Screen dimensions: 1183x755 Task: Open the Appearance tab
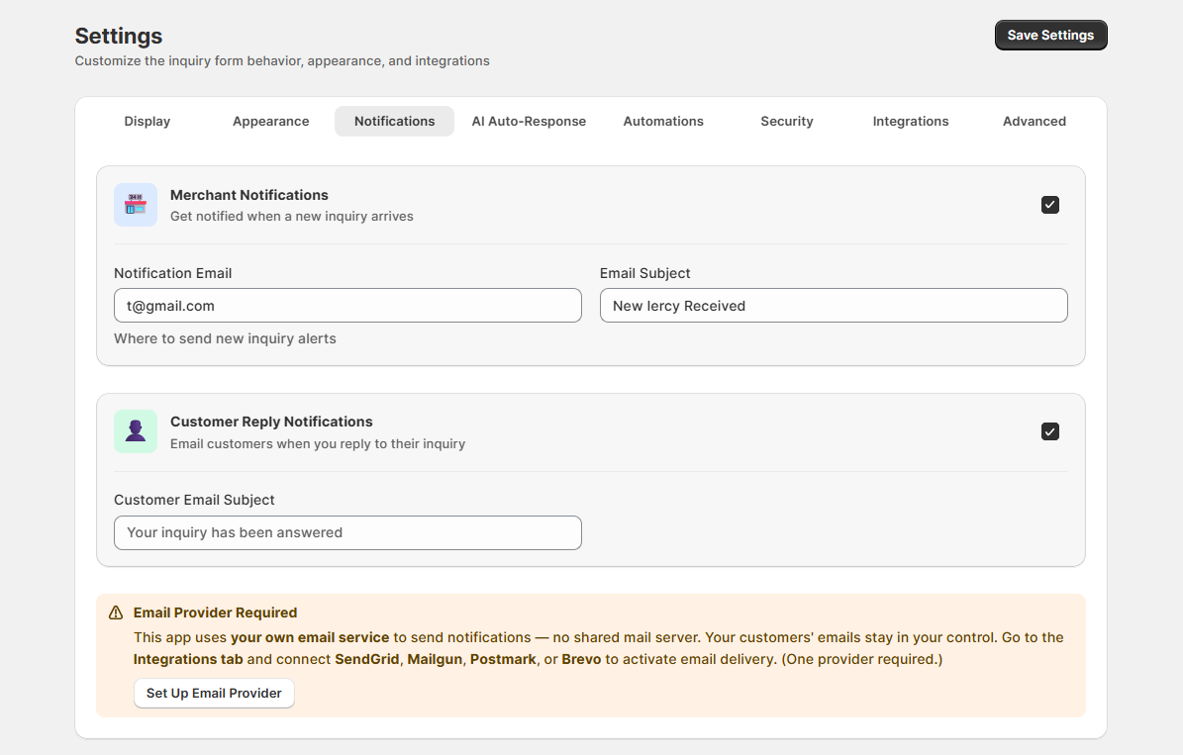[x=270, y=121]
